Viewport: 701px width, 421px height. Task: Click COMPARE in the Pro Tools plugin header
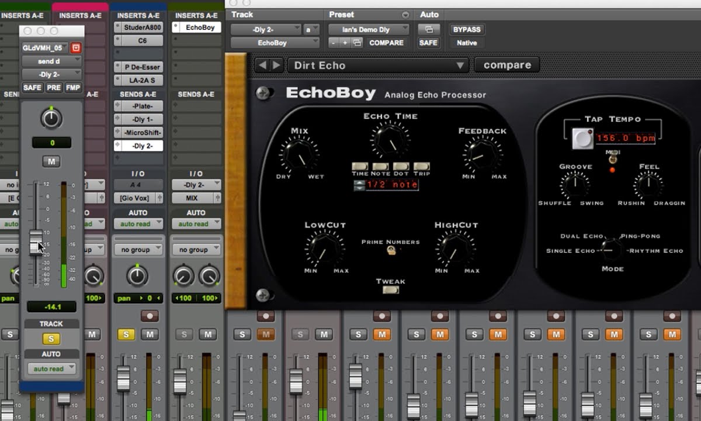click(x=386, y=43)
